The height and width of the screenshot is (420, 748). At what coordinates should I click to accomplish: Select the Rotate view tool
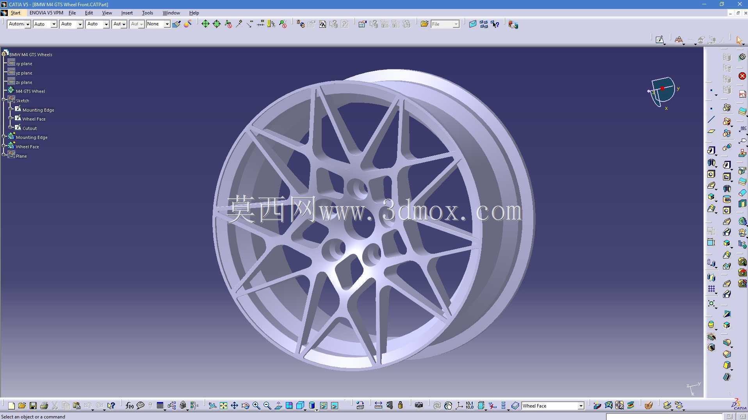point(245,406)
